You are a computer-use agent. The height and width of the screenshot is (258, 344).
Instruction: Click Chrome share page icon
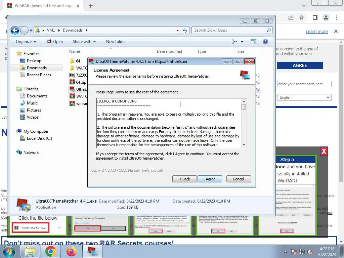pos(291,17)
